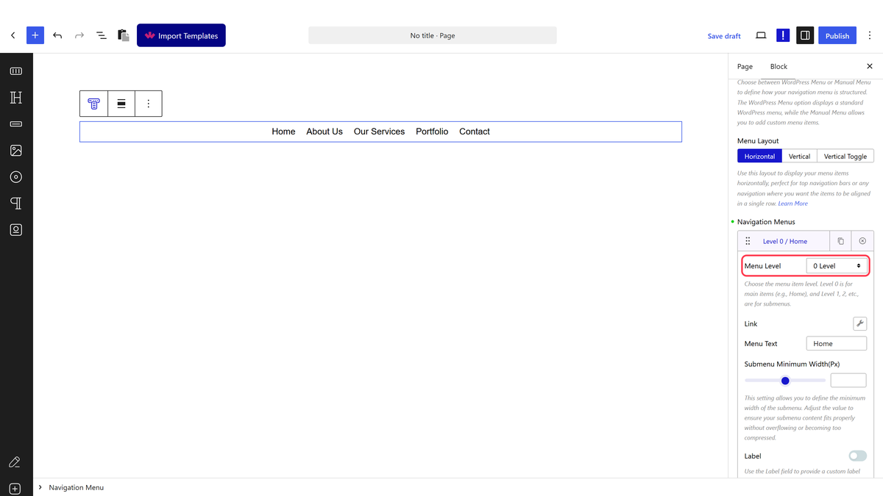The width and height of the screenshot is (883, 496).
Task: Click the Contact menu item
Action: pos(475,132)
